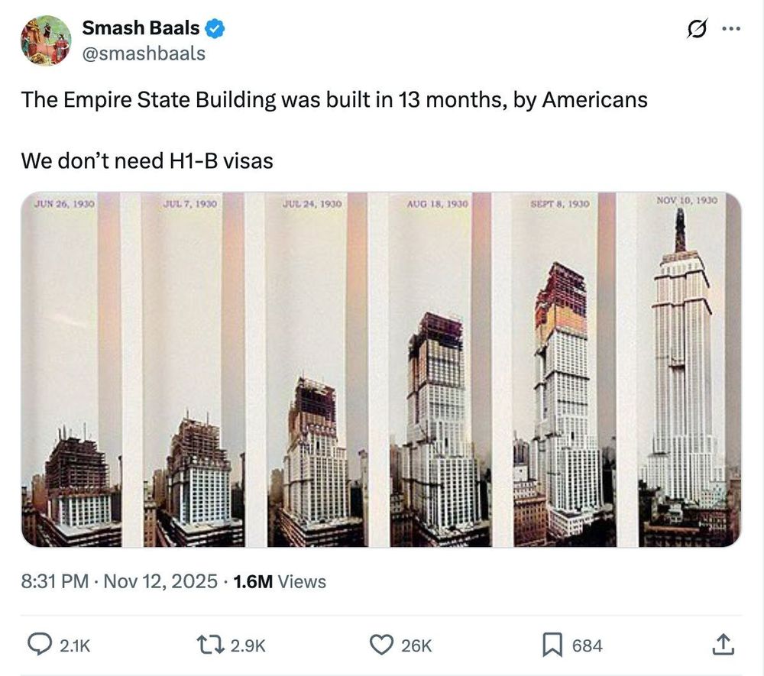Click the blue verified badge beside Smash Baals
This screenshot has height=676, width=764.
pos(215,27)
